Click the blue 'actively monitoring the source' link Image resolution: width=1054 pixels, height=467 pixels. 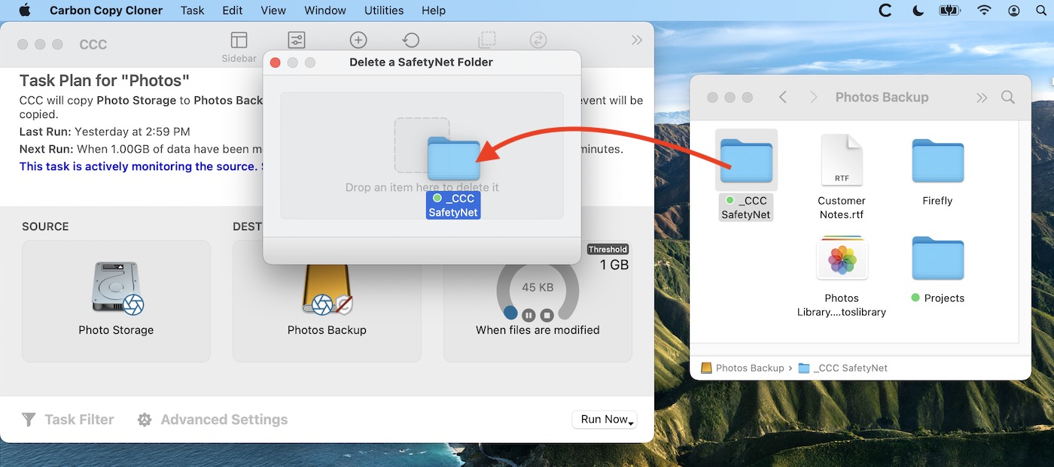click(140, 166)
